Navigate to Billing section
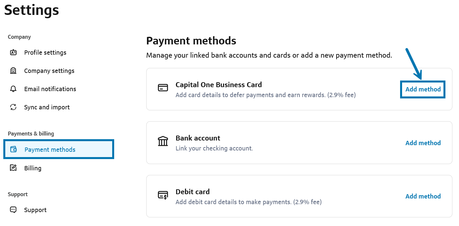This screenshot has width=459, height=226. [x=33, y=168]
